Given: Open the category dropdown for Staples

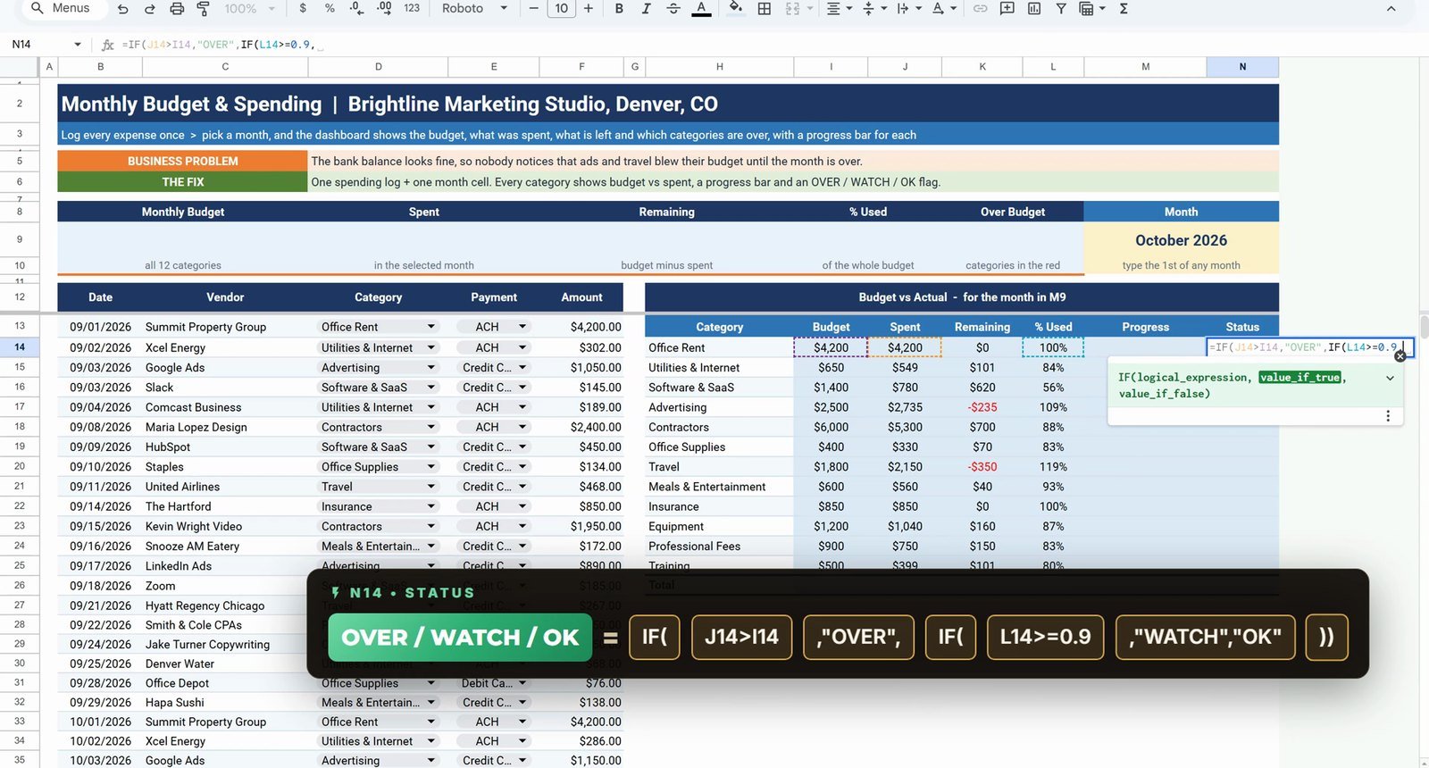Looking at the screenshot, I should pos(431,466).
